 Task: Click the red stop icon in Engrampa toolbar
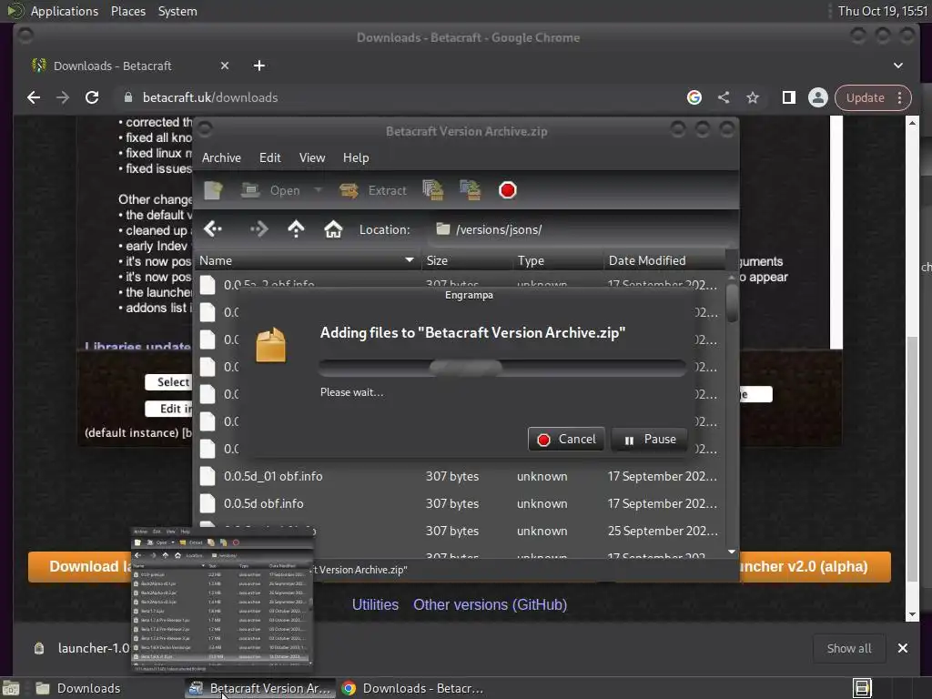coord(508,190)
